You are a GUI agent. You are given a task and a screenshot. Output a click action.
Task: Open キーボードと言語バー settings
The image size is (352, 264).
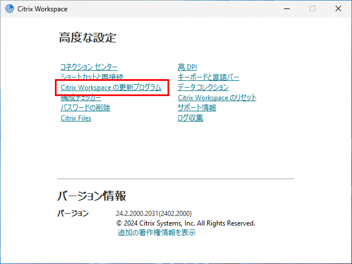pyautogui.click(x=208, y=77)
